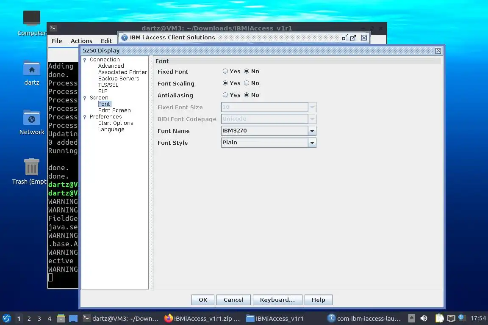This screenshot has height=325, width=488.
Task: Close the 5250 Display dialog
Action: coord(438,51)
